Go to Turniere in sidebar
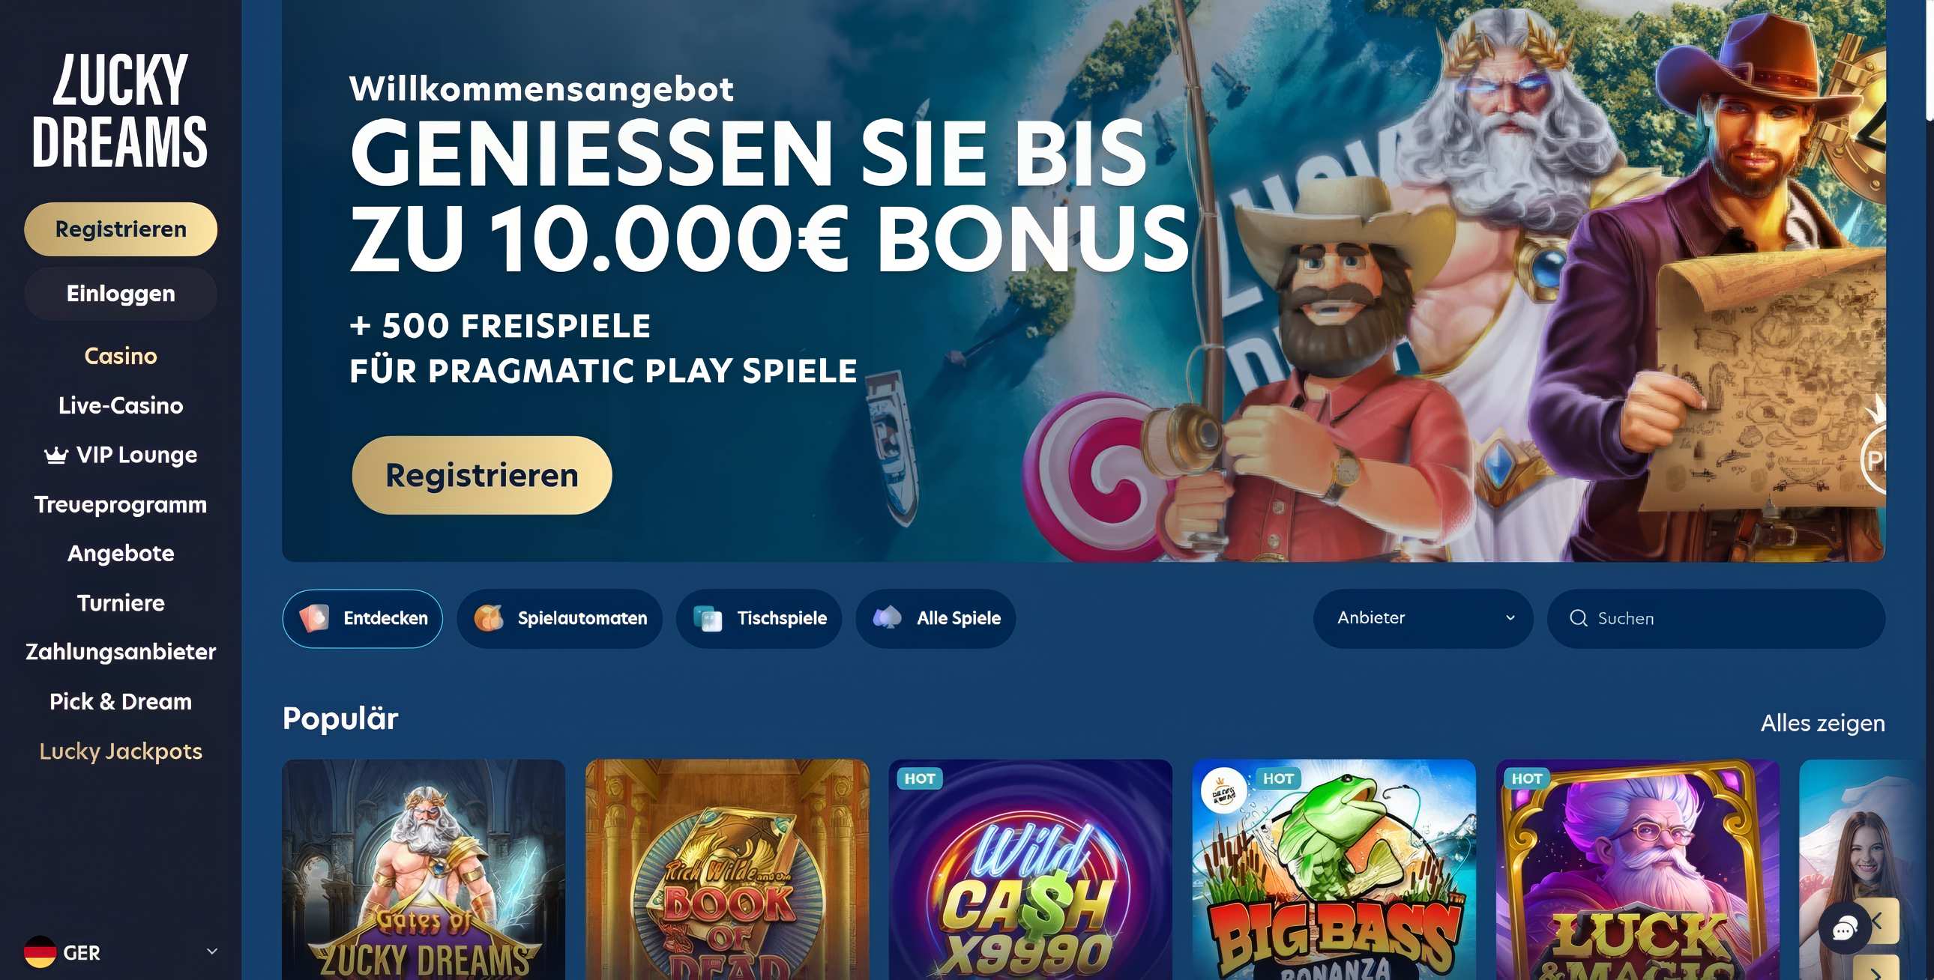The width and height of the screenshot is (1934, 980). pos(121,602)
